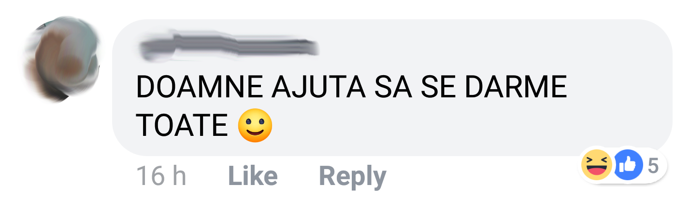The width and height of the screenshot is (690, 212).
Task: Open the 16 h timestamp link
Action: click(161, 176)
